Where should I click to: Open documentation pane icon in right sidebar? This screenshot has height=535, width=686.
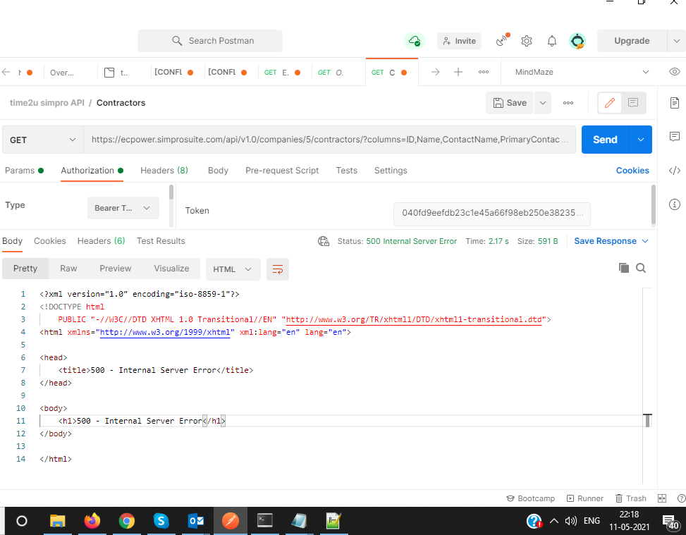click(675, 103)
